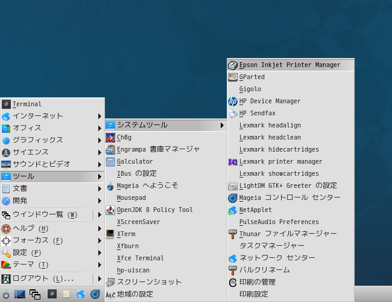Open PulseAudio Preferences
This screenshot has width=392, height=302.
pos(291,222)
